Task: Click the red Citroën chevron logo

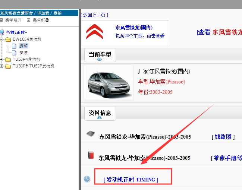Action: pyautogui.click(x=94, y=32)
